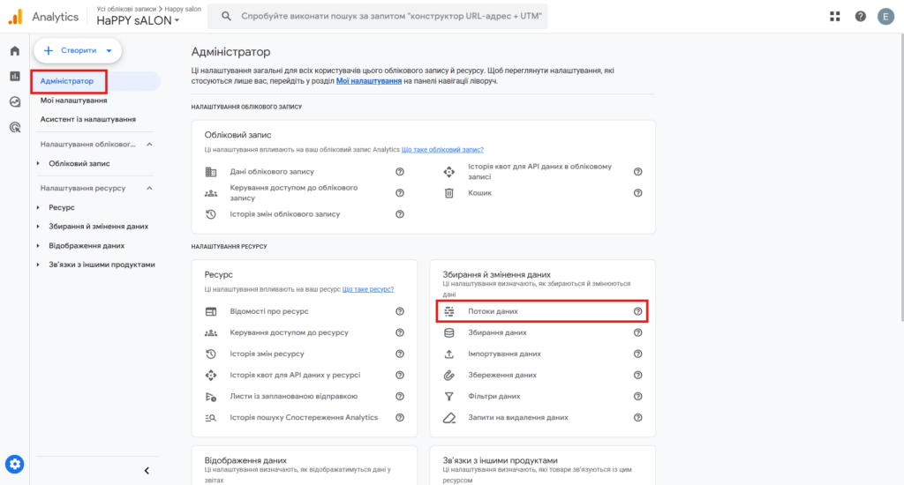The width and height of the screenshot is (904, 485).
Task: Click the Що таке обліковий запис? link
Action: click(x=442, y=150)
